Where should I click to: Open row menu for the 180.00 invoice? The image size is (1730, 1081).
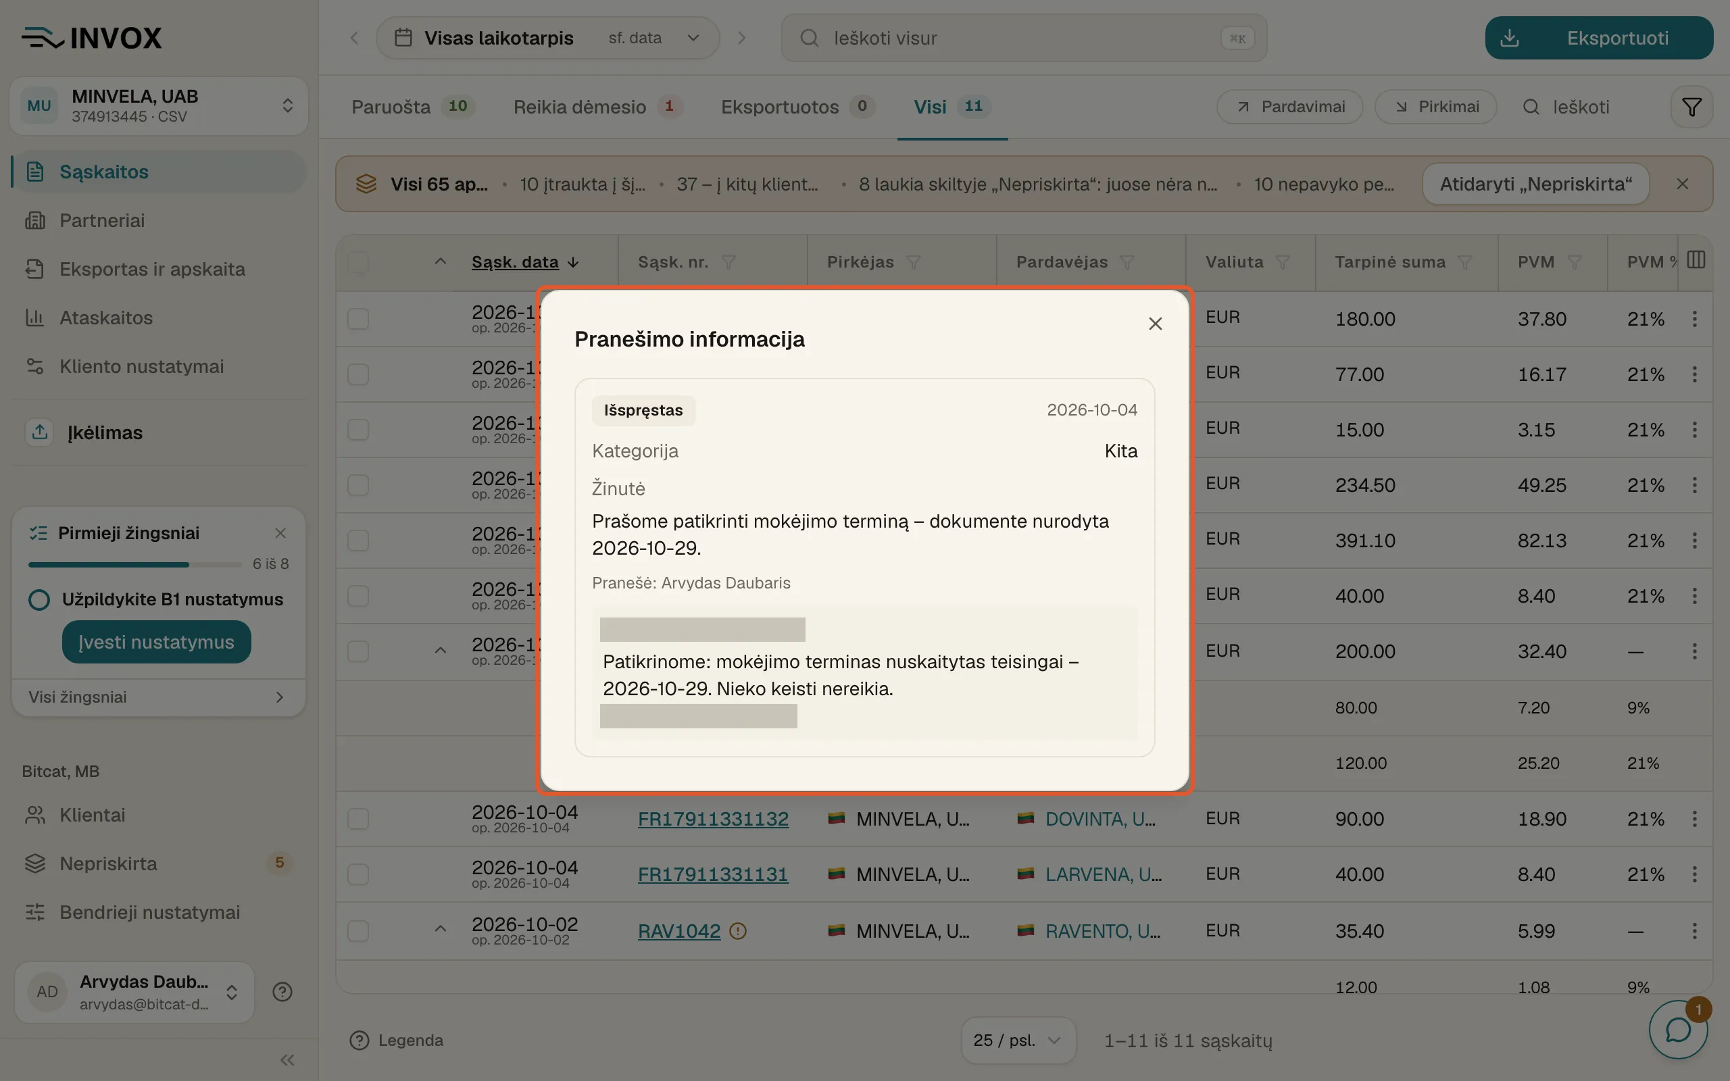pyautogui.click(x=1694, y=319)
